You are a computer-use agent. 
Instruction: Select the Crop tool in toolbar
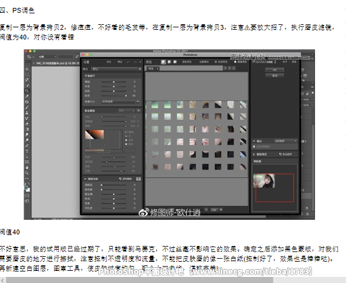[27, 91]
